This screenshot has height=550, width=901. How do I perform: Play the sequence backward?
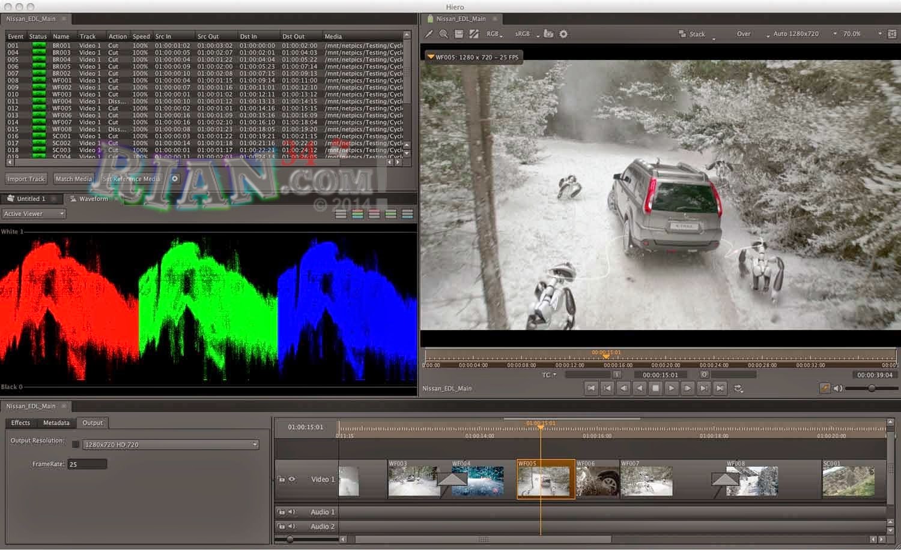pos(640,389)
